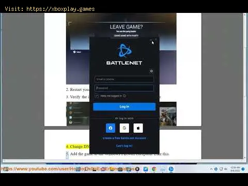Click '3. Verify the i' line in document
The image size is (248, 186).
pos(78,97)
